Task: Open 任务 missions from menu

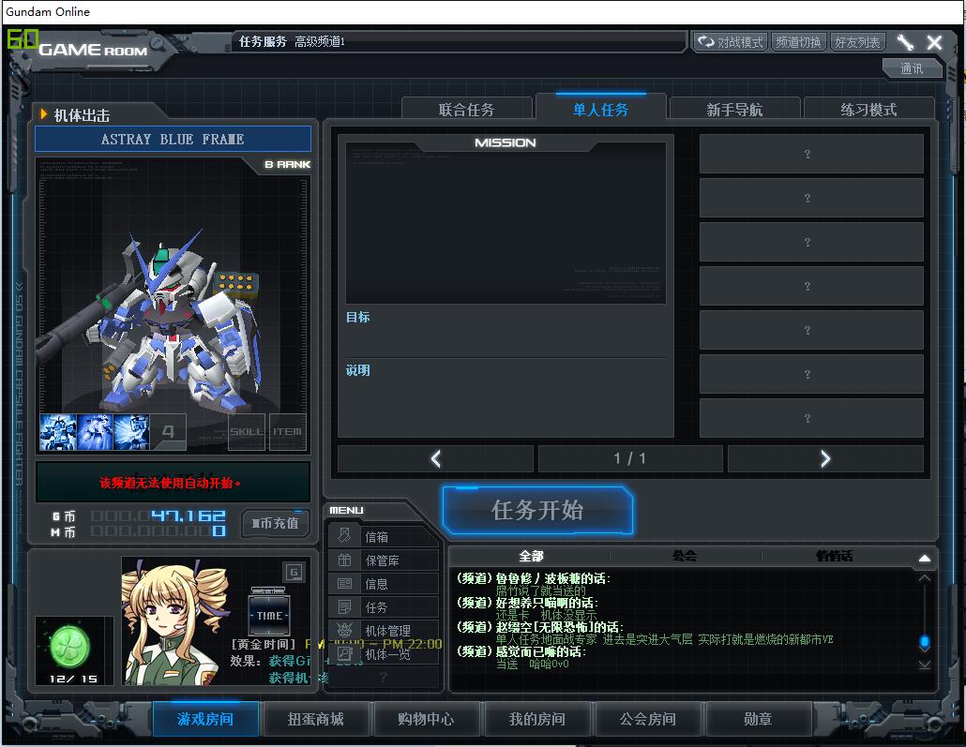Action: 384,607
